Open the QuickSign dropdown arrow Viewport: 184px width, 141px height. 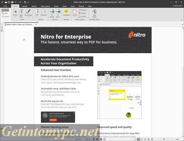coord(28,17)
